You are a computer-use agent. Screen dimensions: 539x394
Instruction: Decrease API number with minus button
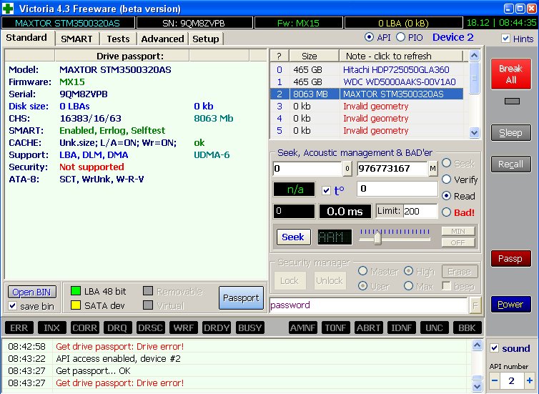point(495,380)
